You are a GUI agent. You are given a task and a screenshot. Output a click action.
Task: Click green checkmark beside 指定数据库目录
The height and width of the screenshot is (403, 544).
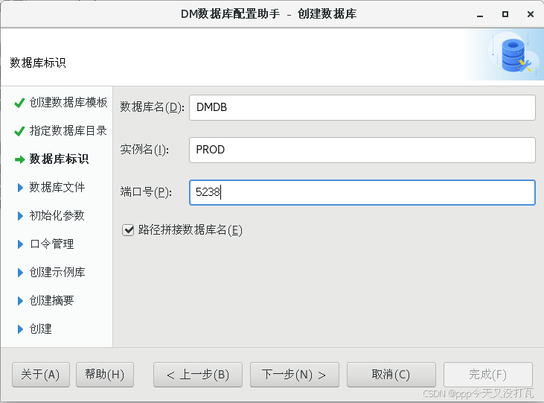[19, 131]
